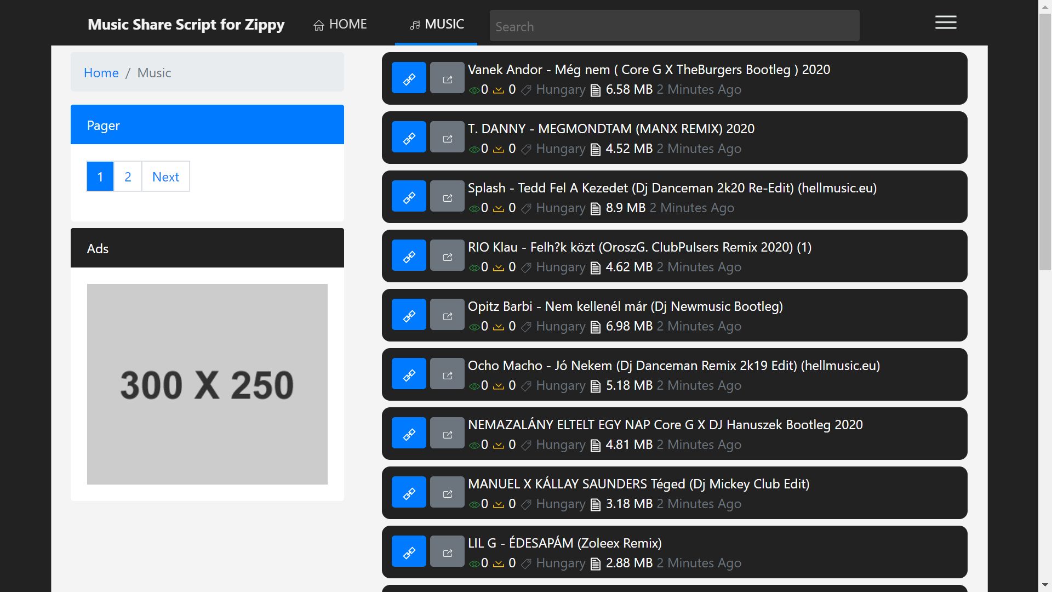Go to page 2 in pager

(x=128, y=177)
